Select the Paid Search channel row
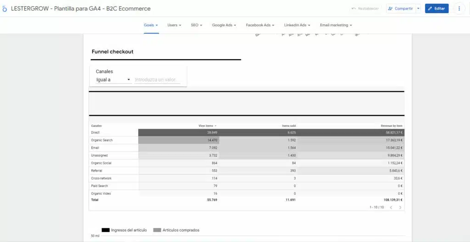This screenshot has height=242, width=470. 246,186
